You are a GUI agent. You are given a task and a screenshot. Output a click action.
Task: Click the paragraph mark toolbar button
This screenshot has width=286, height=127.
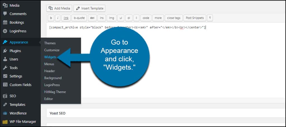(210, 18)
